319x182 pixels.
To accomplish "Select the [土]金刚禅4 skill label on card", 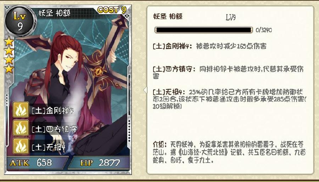I will 52,111.
